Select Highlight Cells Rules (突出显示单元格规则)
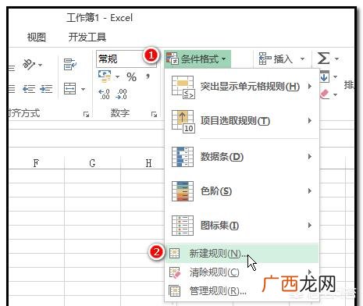The height and width of the screenshot is (306, 363). (242, 87)
